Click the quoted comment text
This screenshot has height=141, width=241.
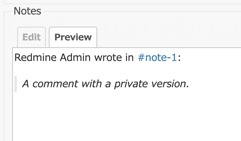106,84
